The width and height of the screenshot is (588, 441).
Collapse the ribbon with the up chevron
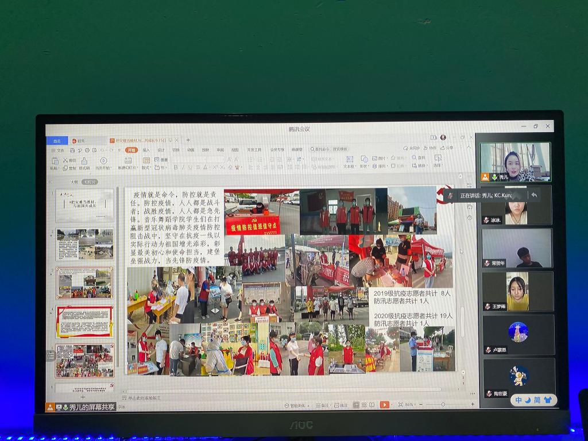pos(469,148)
